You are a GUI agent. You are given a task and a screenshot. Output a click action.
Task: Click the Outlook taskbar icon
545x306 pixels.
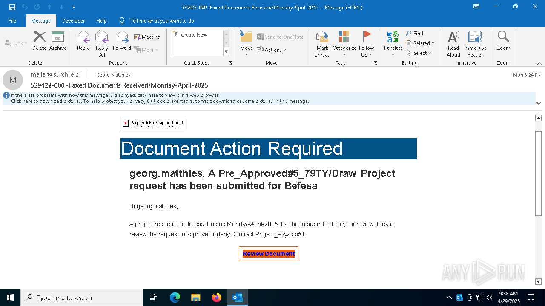[238, 297]
